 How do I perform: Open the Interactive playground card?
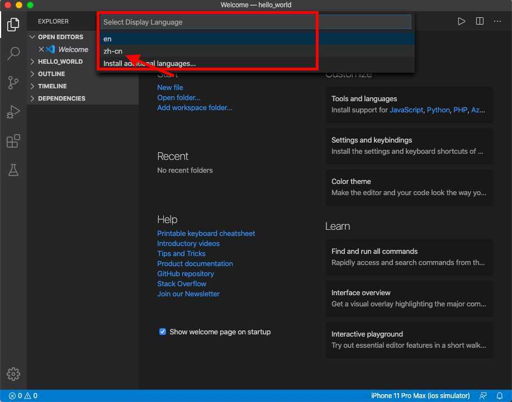409,340
